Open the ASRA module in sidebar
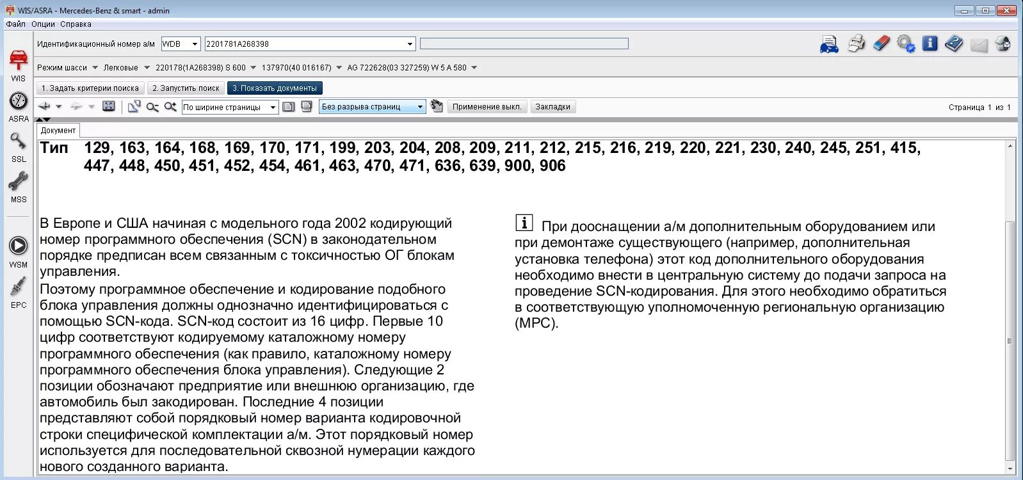Image resolution: width=1023 pixels, height=480 pixels. tap(18, 106)
